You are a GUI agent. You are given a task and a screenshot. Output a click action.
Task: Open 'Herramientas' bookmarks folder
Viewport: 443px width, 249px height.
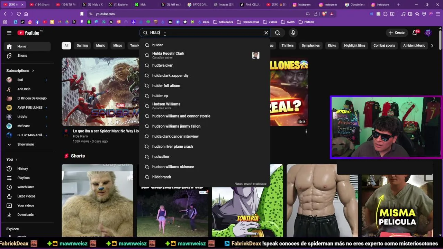coord(248,22)
